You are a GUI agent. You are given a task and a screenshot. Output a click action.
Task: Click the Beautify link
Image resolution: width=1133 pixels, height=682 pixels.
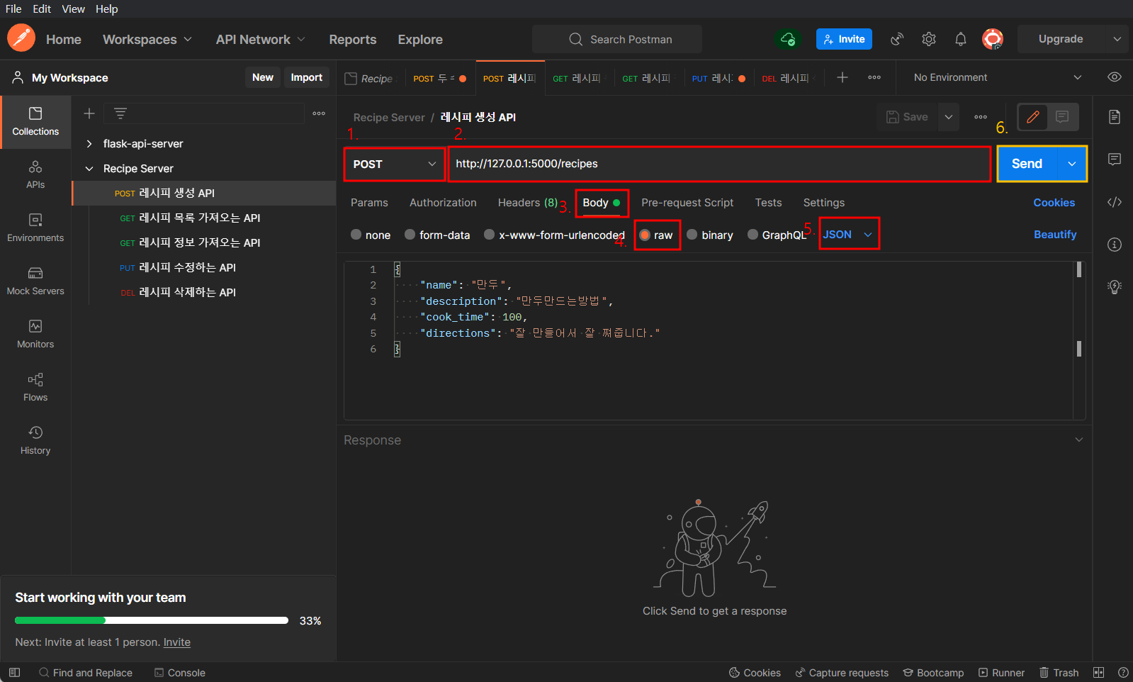pyautogui.click(x=1055, y=234)
